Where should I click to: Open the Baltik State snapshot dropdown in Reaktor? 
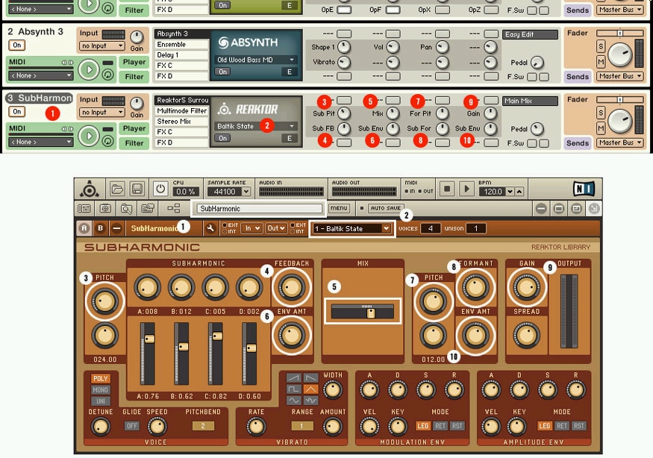point(352,228)
